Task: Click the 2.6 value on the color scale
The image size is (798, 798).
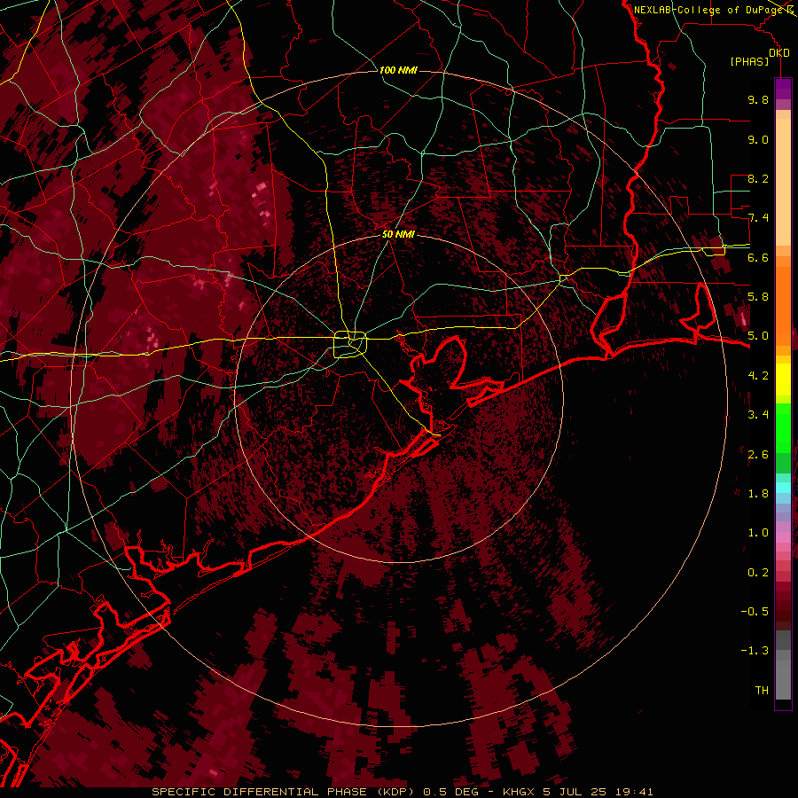Action: tap(758, 455)
